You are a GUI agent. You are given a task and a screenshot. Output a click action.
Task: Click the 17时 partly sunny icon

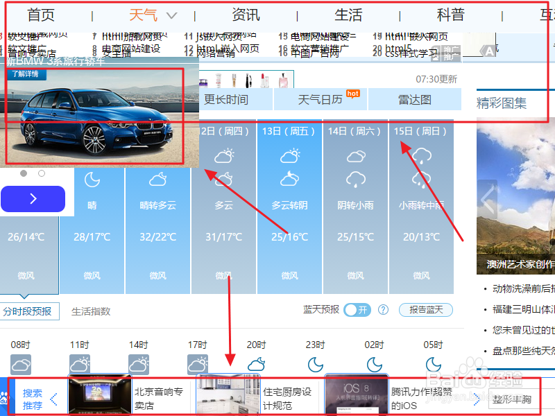point(198,365)
